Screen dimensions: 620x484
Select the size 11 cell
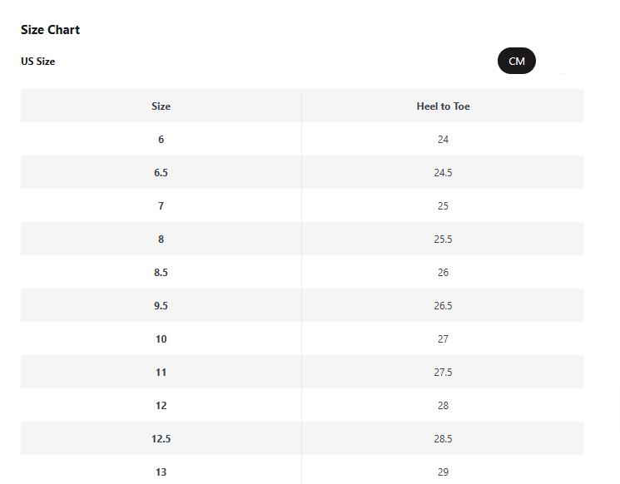coord(161,373)
